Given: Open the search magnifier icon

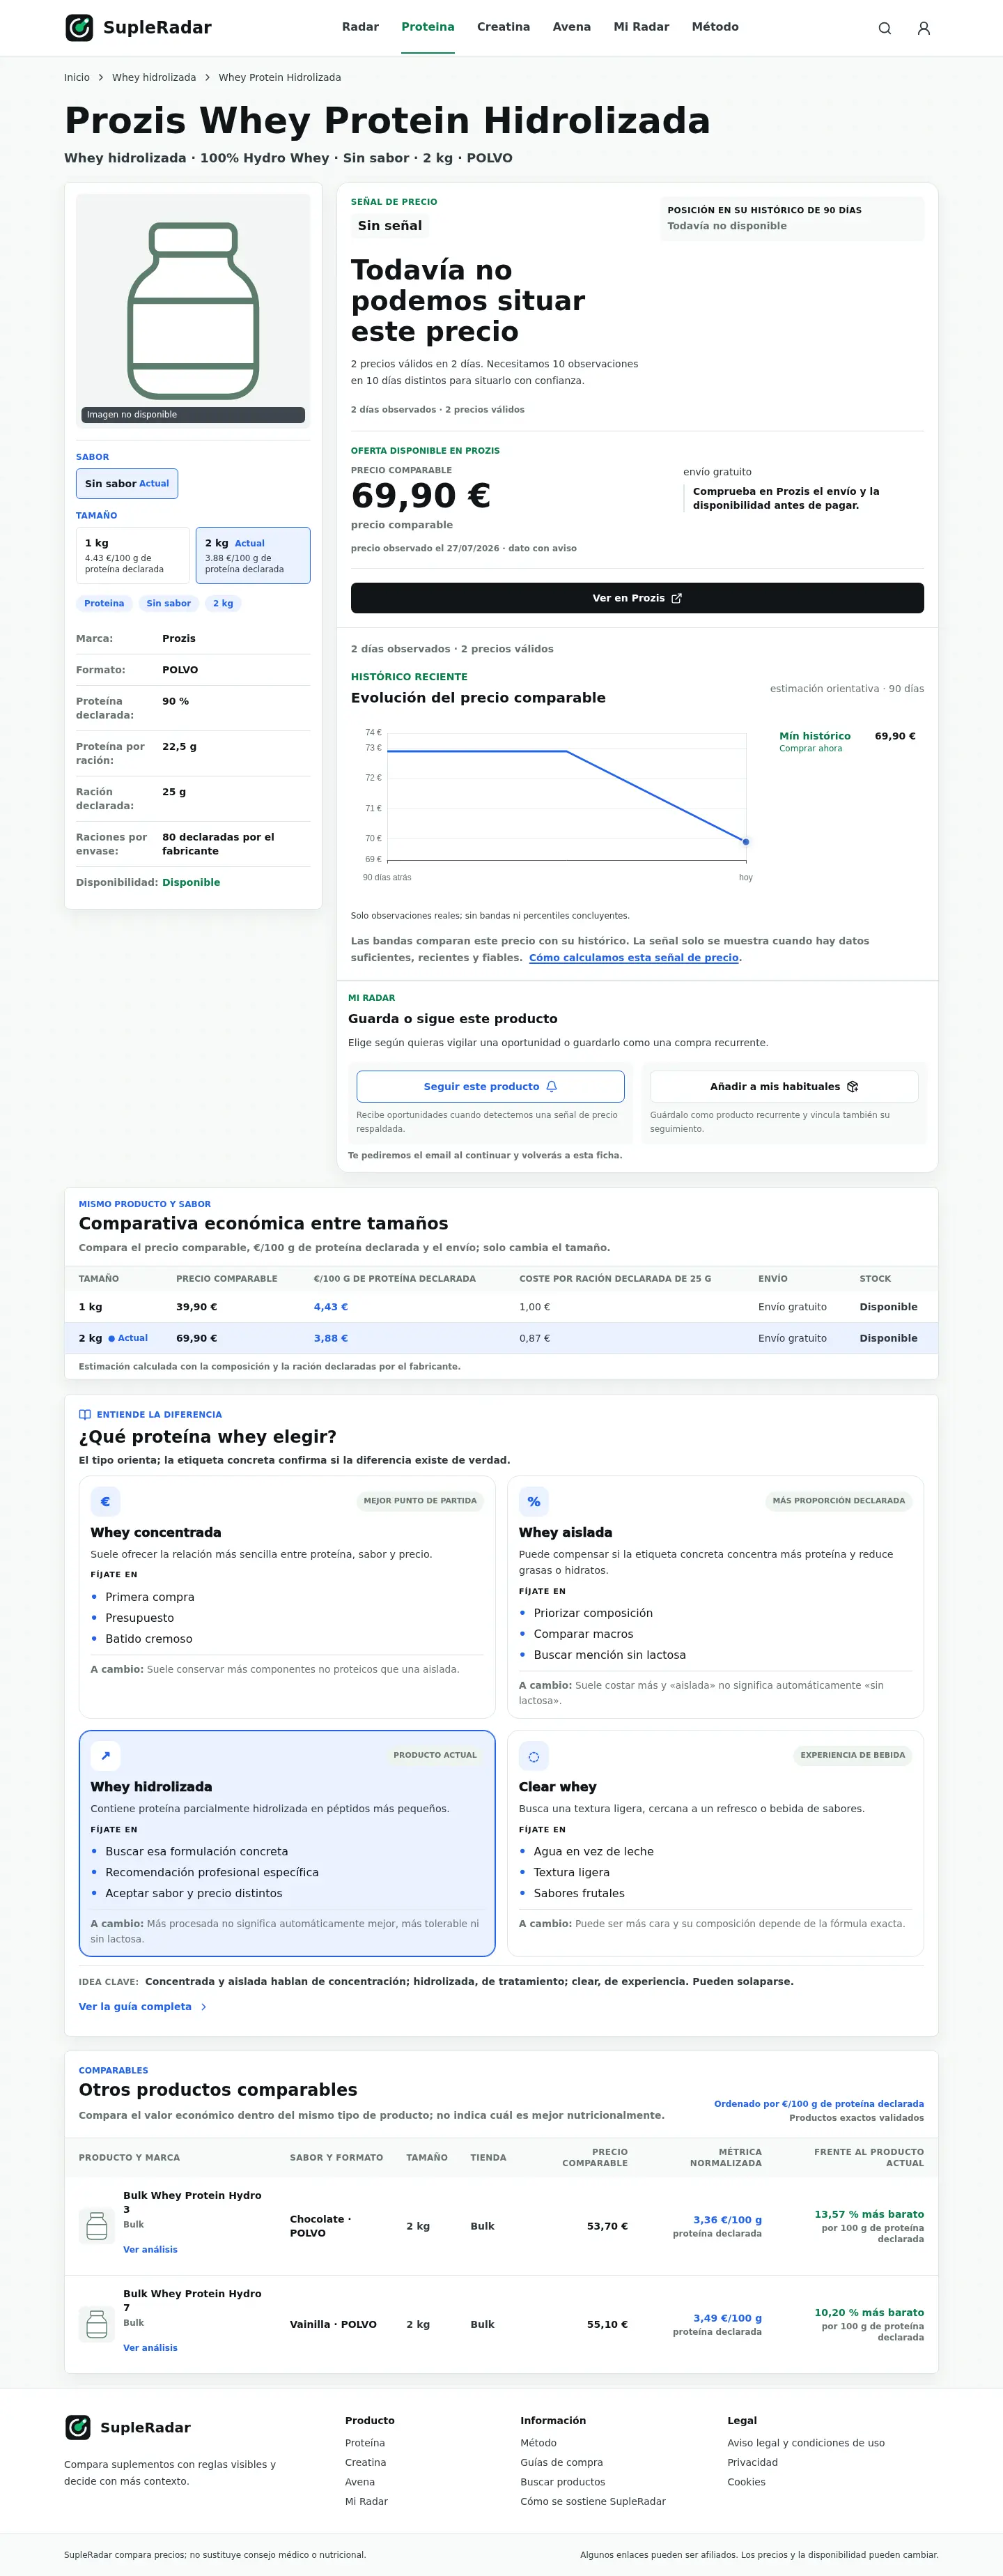Looking at the screenshot, I should [x=884, y=28].
